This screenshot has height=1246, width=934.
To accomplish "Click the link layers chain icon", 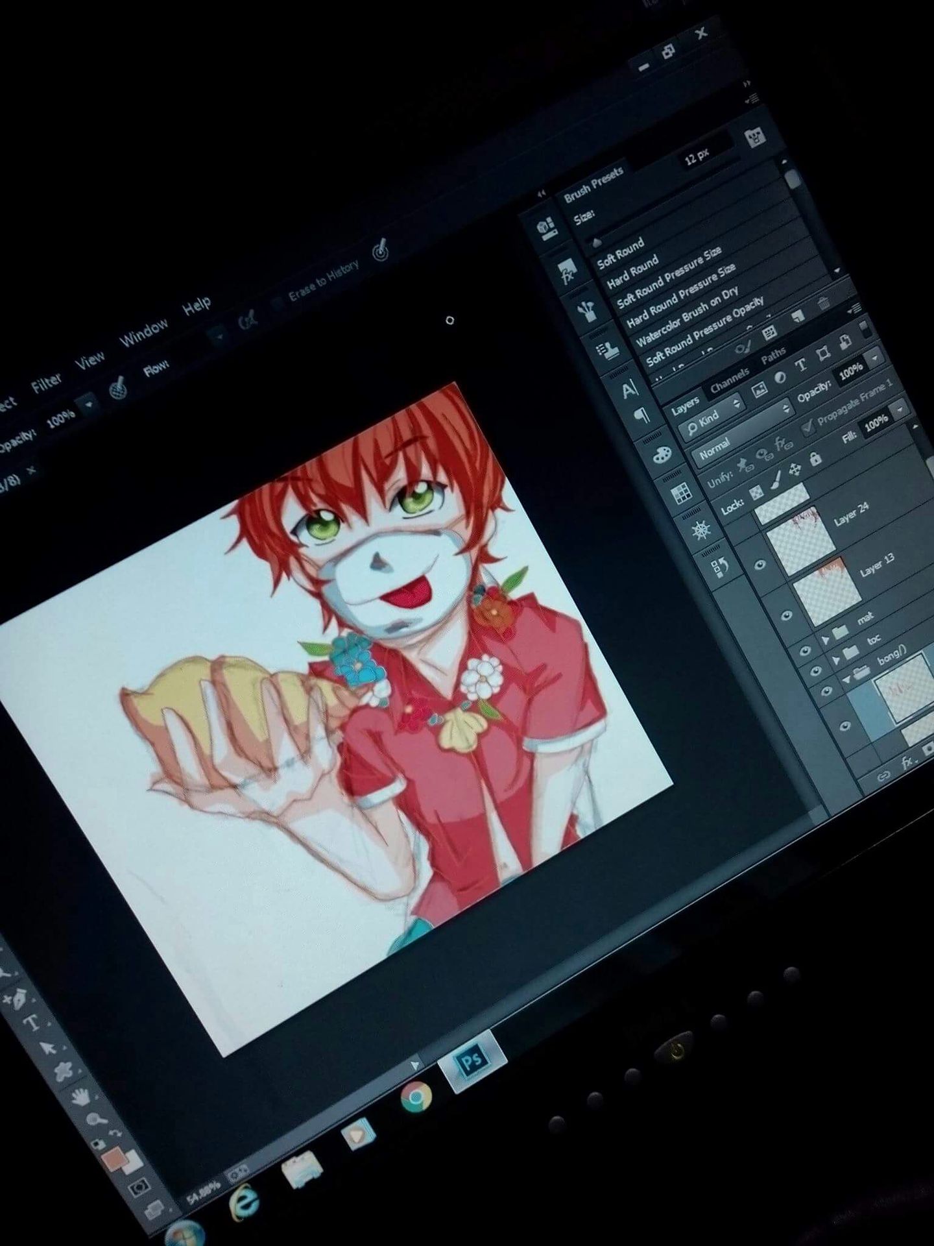I will click(x=883, y=775).
